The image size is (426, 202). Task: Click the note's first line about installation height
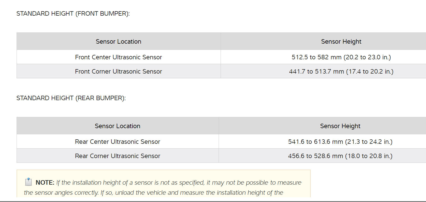[178, 183]
